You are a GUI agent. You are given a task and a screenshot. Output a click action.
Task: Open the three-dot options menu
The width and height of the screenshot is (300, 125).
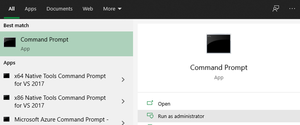(292, 9)
